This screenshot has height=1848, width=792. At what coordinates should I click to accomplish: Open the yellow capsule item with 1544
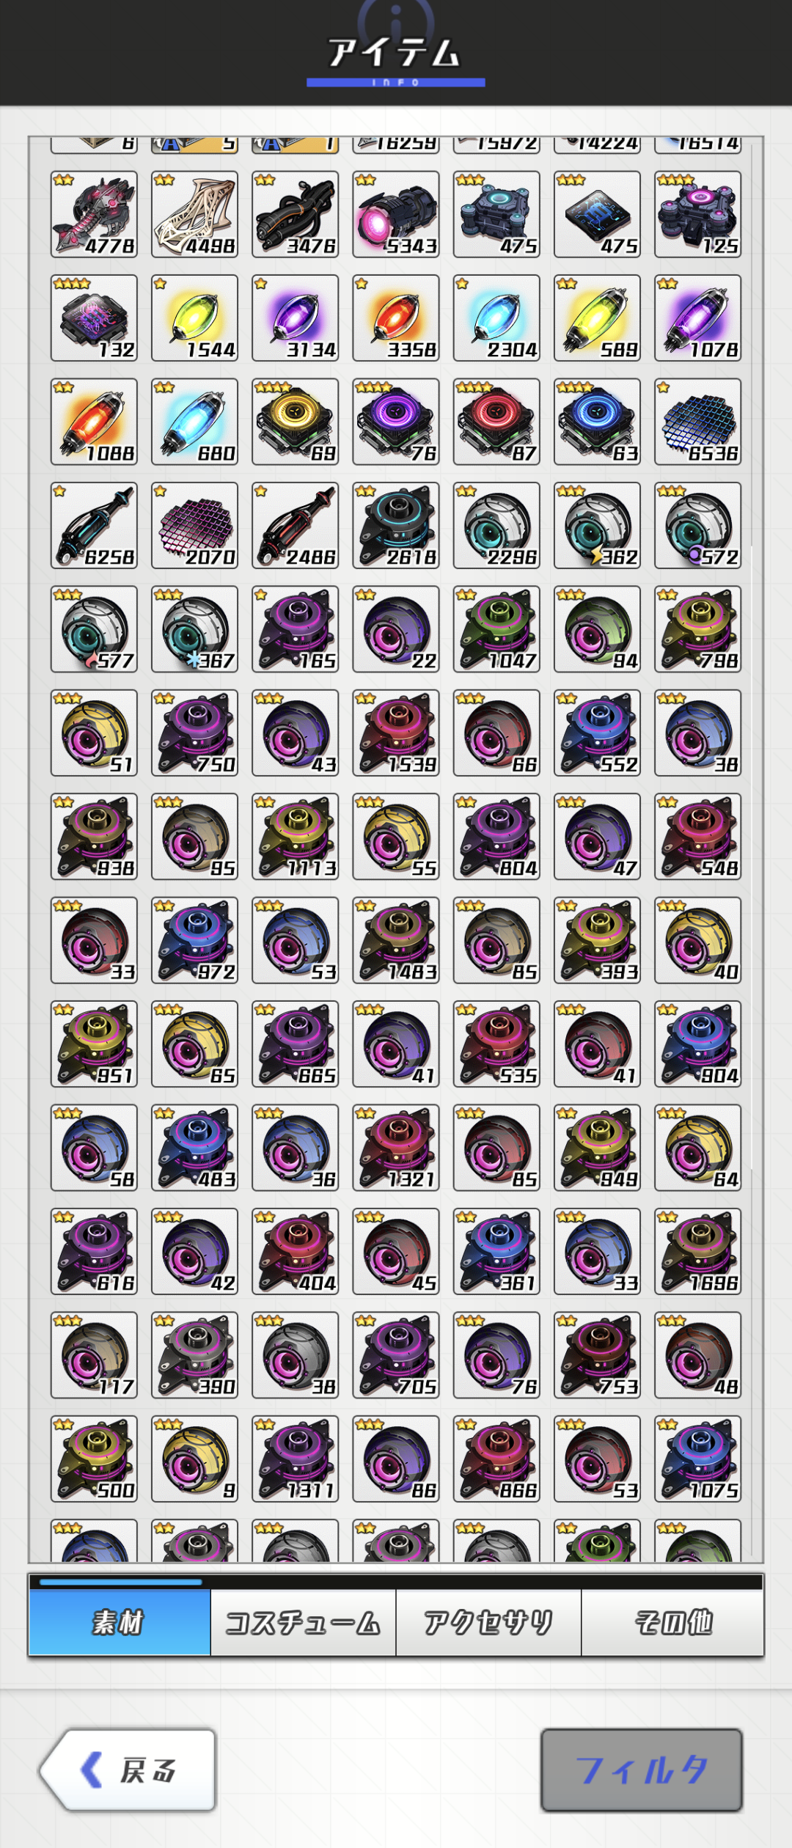pyautogui.click(x=194, y=318)
